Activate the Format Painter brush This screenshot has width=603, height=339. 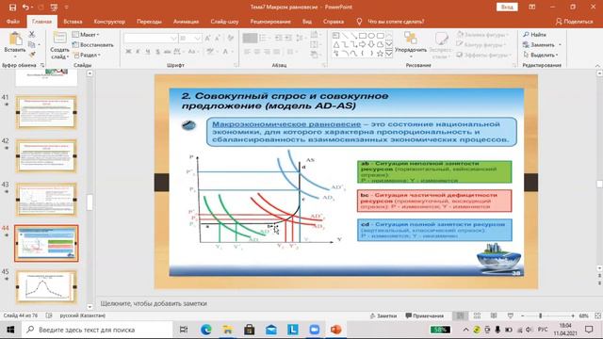[32, 55]
